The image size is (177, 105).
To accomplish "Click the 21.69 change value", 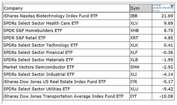I will click(167, 16).
